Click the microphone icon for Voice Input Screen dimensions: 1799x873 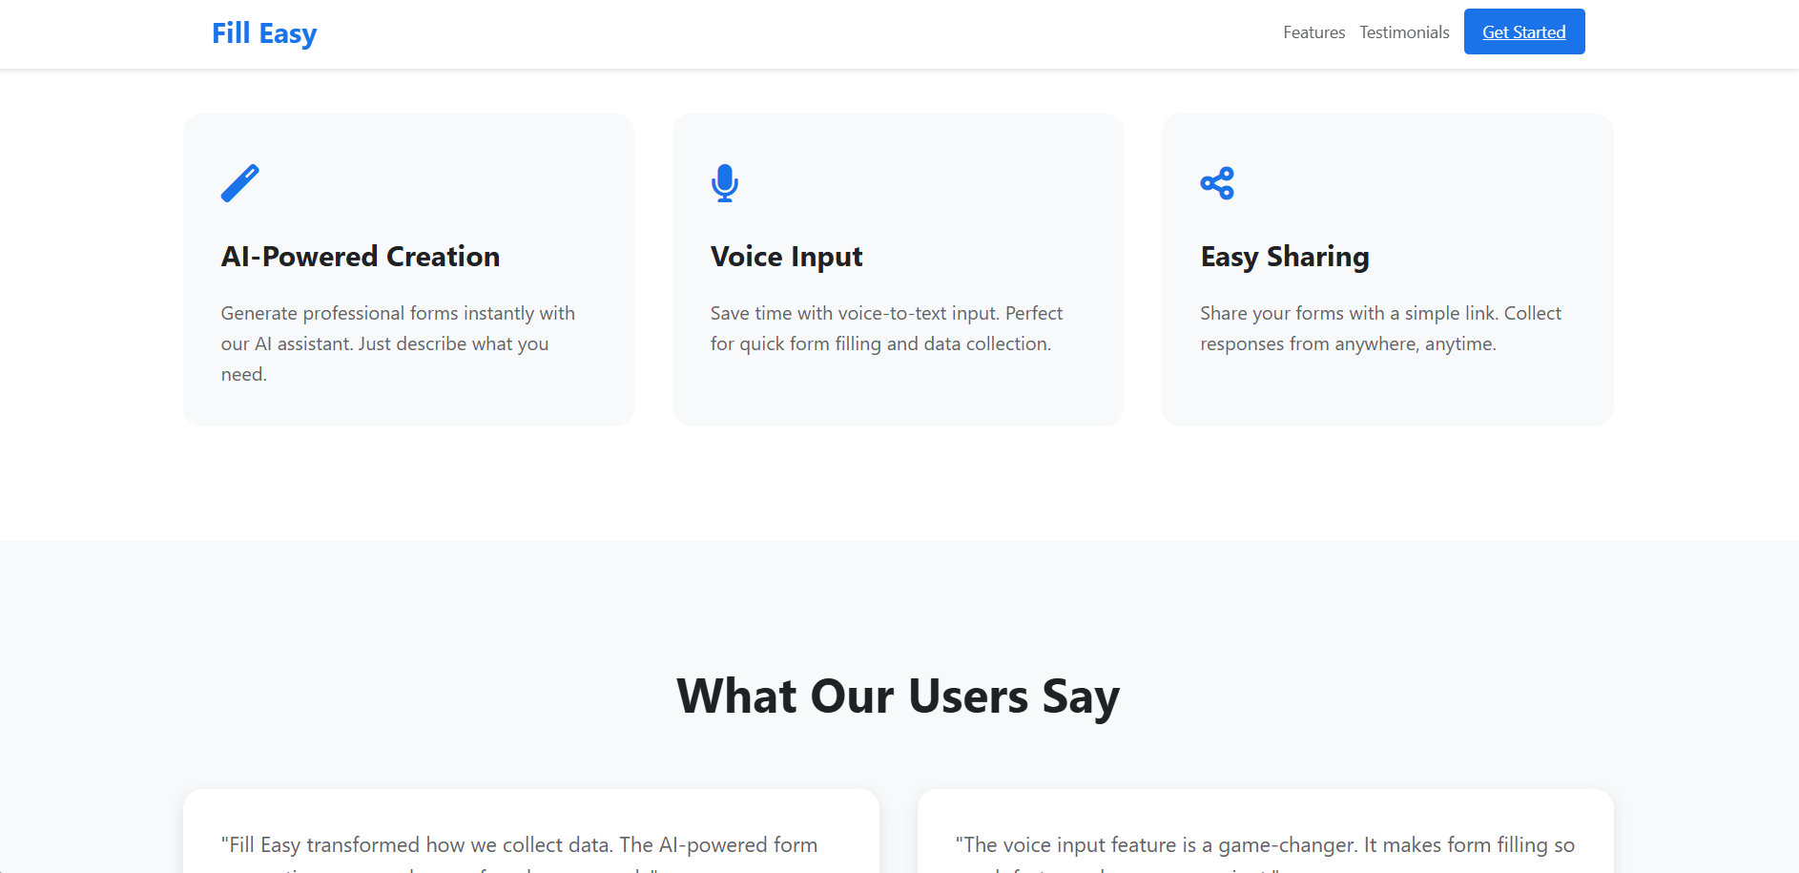point(725,183)
